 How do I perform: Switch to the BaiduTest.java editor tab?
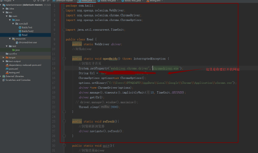(x=108, y=1)
